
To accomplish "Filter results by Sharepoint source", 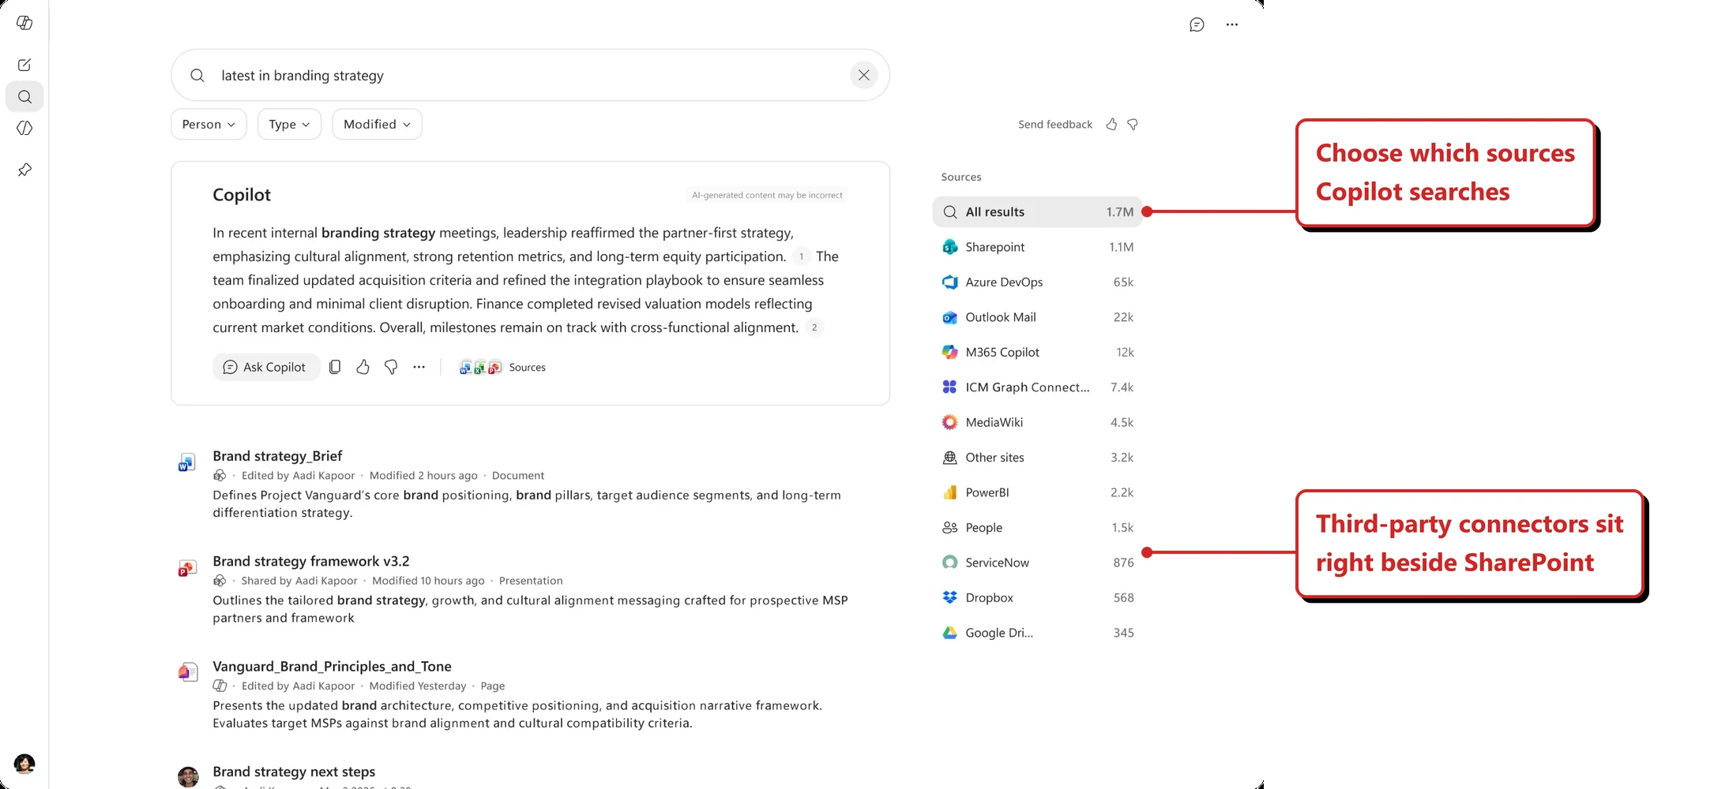I will click(1037, 247).
